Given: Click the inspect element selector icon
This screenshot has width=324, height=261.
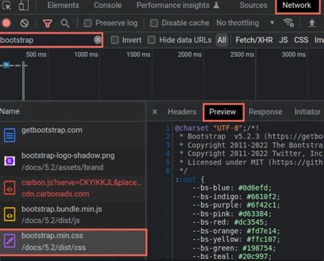Looking at the screenshot, I should (6, 5).
